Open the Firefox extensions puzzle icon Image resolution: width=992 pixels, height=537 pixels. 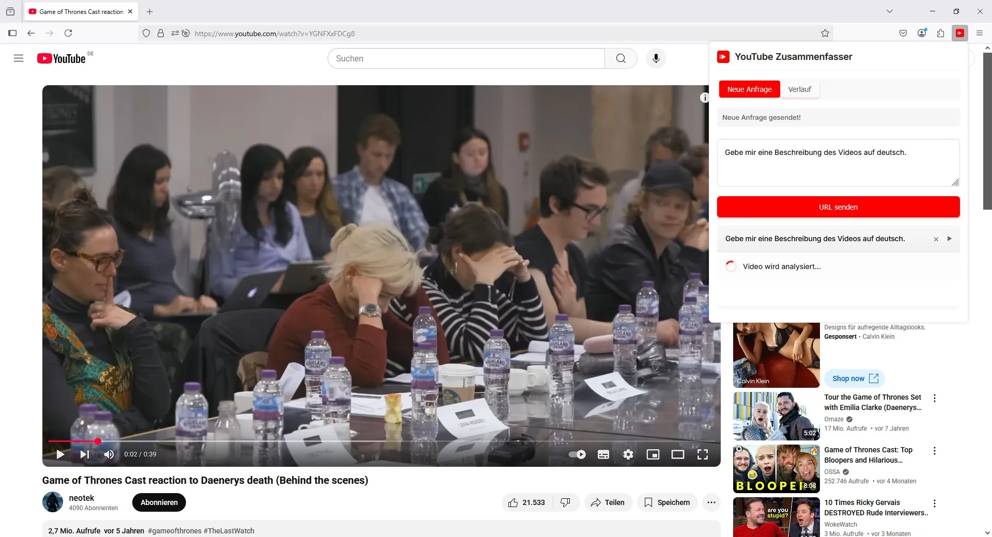940,33
